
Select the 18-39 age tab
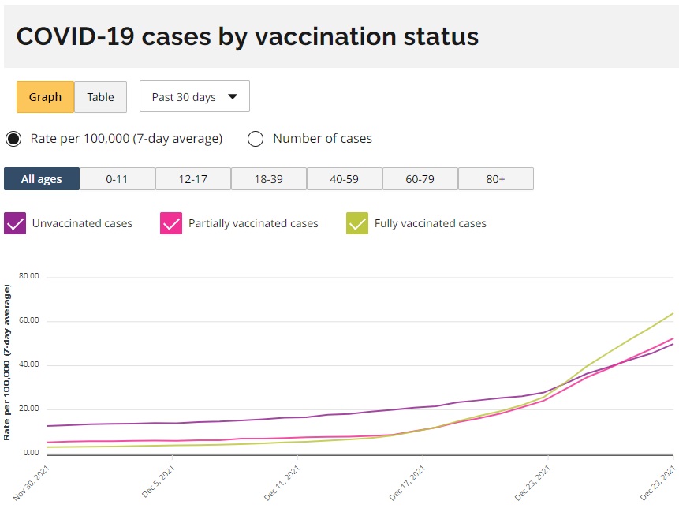pos(268,179)
